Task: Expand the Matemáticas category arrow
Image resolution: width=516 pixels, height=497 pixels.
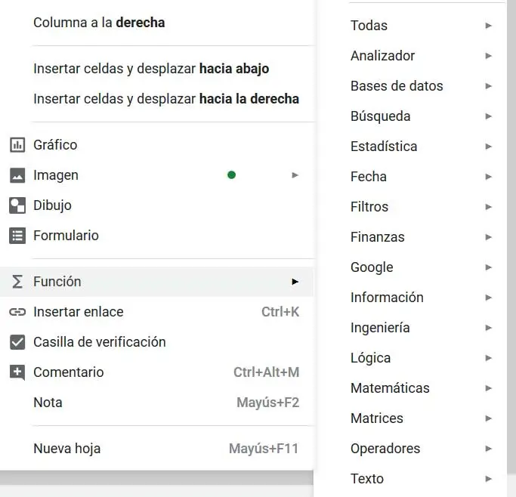Action: click(x=489, y=388)
